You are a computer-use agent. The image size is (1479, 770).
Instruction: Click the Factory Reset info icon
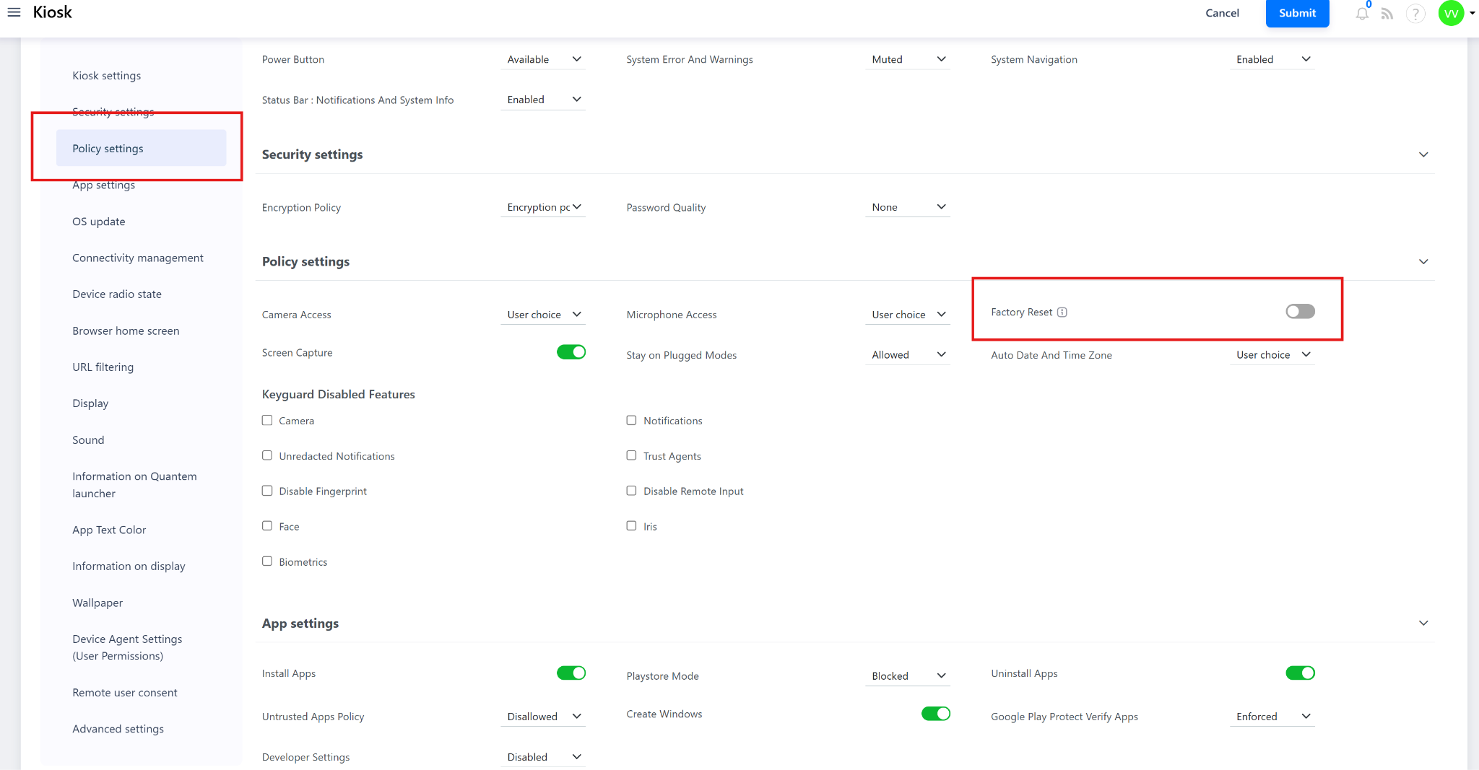click(1062, 312)
